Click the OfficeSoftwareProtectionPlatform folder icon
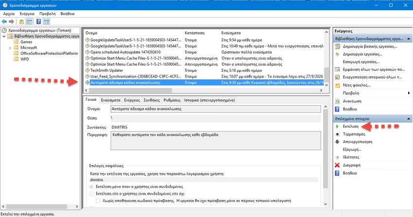 pos(16,53)
